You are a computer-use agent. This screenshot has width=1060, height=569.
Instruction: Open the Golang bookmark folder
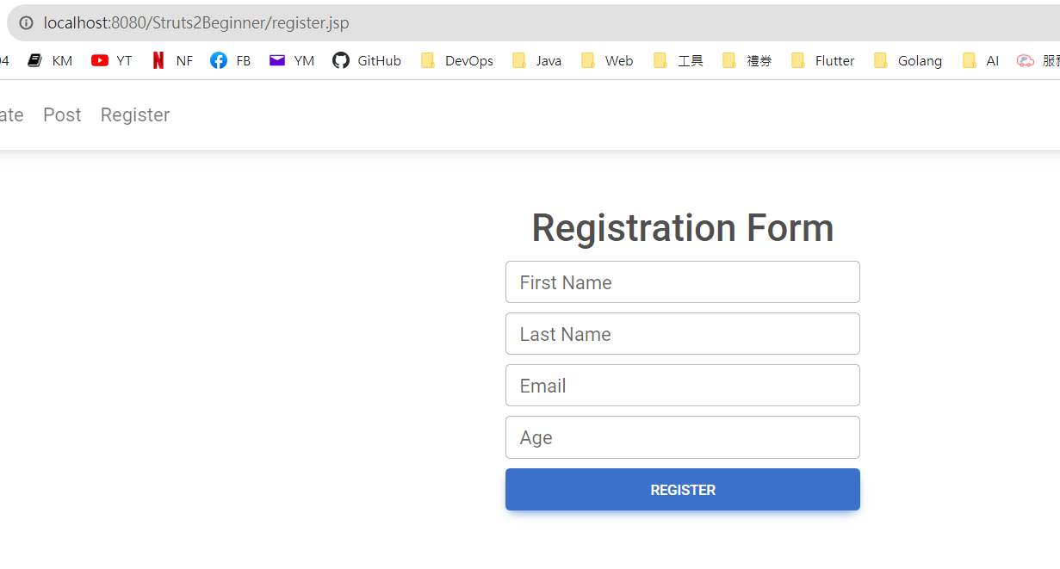point(908,60)
